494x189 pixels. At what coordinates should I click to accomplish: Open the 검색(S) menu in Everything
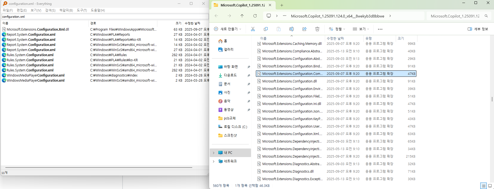[50, 10]
